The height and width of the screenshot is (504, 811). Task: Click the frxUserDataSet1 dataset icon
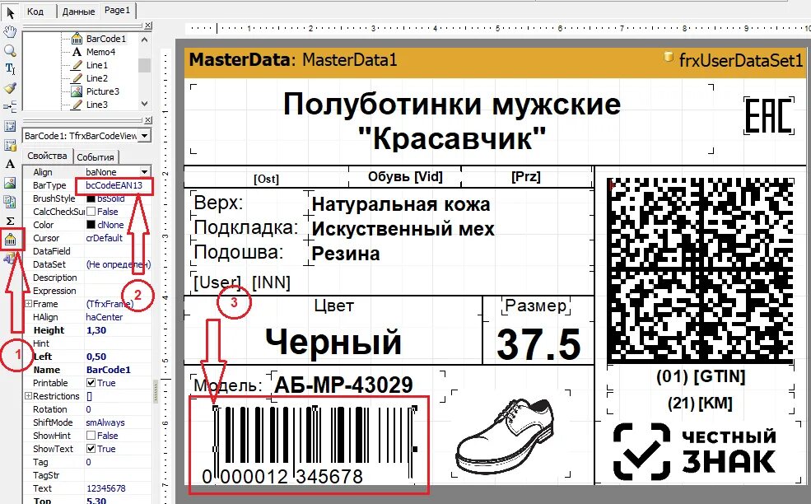tap(669, 57)
